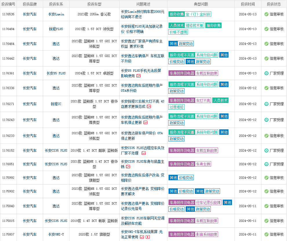Image resolution: width=287 pixels, height=241 pixels.
Task: Open complaint 长安锐程PLUS无法加装记录仪
Action: [x=142, y=29]
